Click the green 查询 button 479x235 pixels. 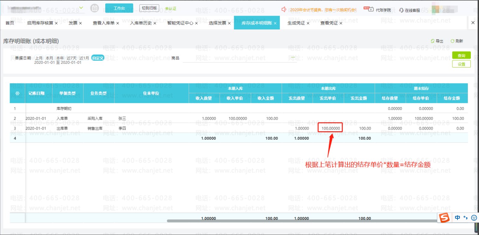coord(461,55)
